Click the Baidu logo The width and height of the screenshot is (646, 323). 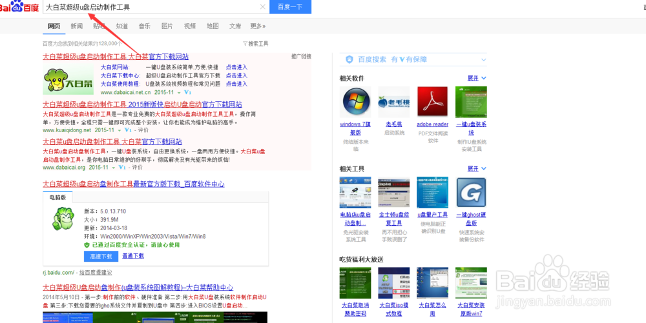[x=19, y=6]
